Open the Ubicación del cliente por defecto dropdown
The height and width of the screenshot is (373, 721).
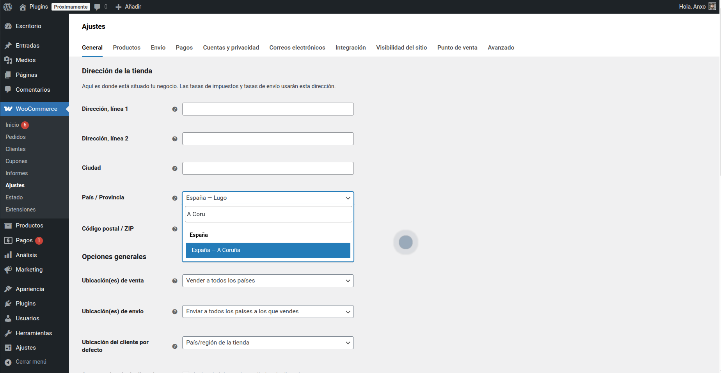point(268,343)
